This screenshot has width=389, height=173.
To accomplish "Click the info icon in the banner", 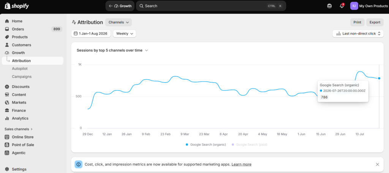I will (79, 164).
